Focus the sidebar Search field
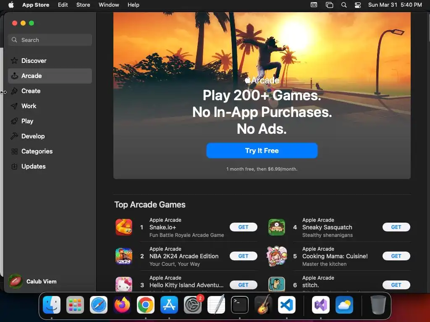 click(50, 40)
